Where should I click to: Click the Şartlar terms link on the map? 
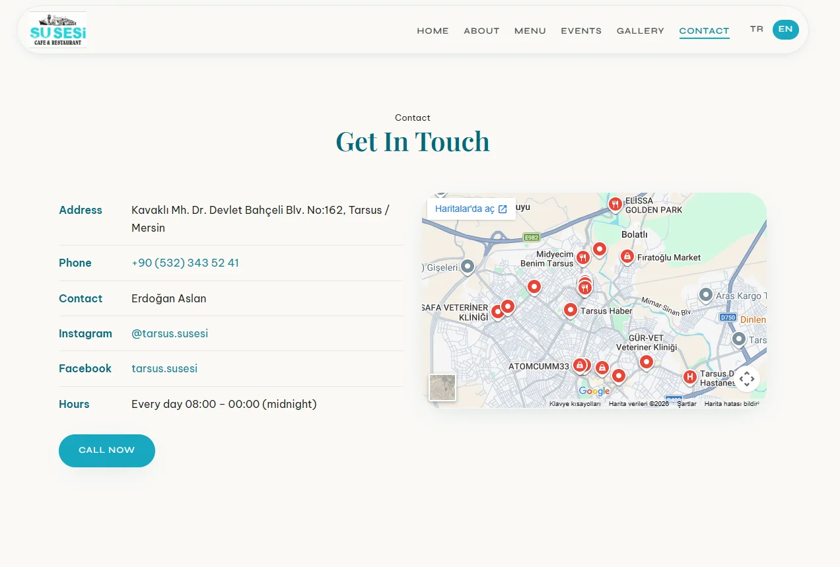(687, 404)
